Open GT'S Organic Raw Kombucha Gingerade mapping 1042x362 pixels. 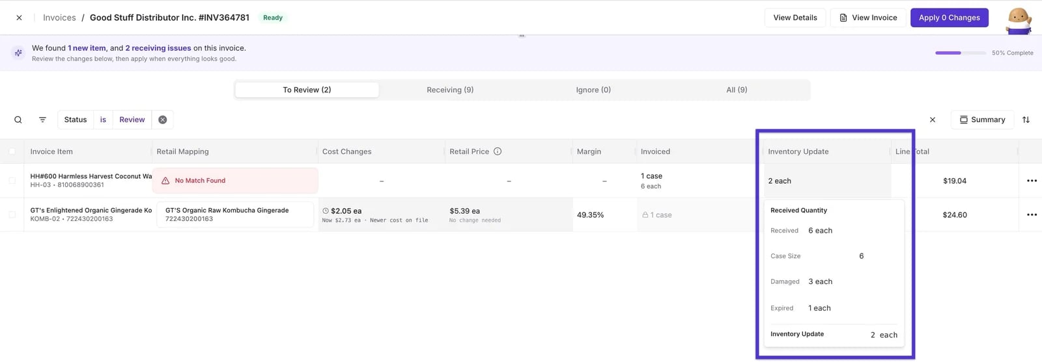point(235,214)
